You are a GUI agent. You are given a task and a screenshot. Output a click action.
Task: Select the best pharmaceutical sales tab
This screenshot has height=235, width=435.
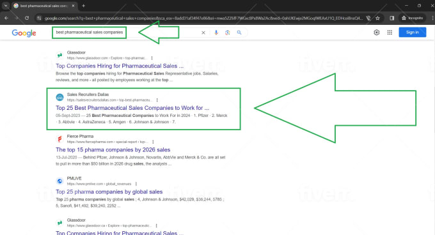(x=44, y=6)
